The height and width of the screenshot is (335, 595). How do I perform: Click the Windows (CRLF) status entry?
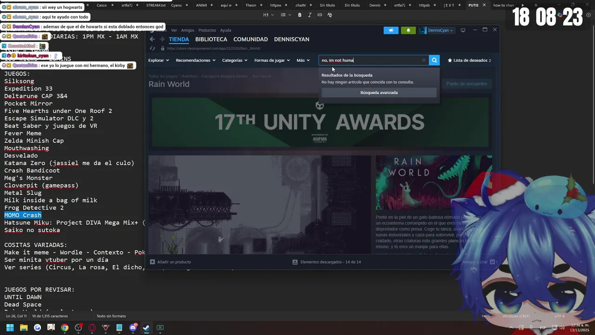(x=516, y=316)
